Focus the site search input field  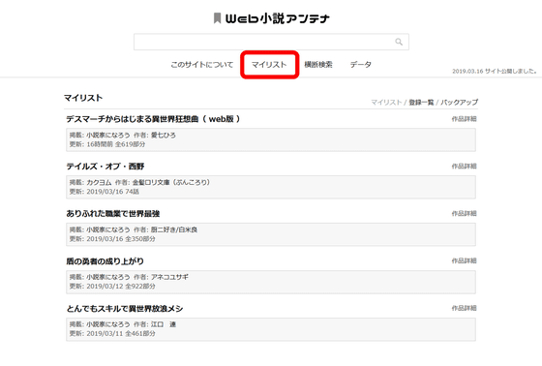[x=271, y=42]
